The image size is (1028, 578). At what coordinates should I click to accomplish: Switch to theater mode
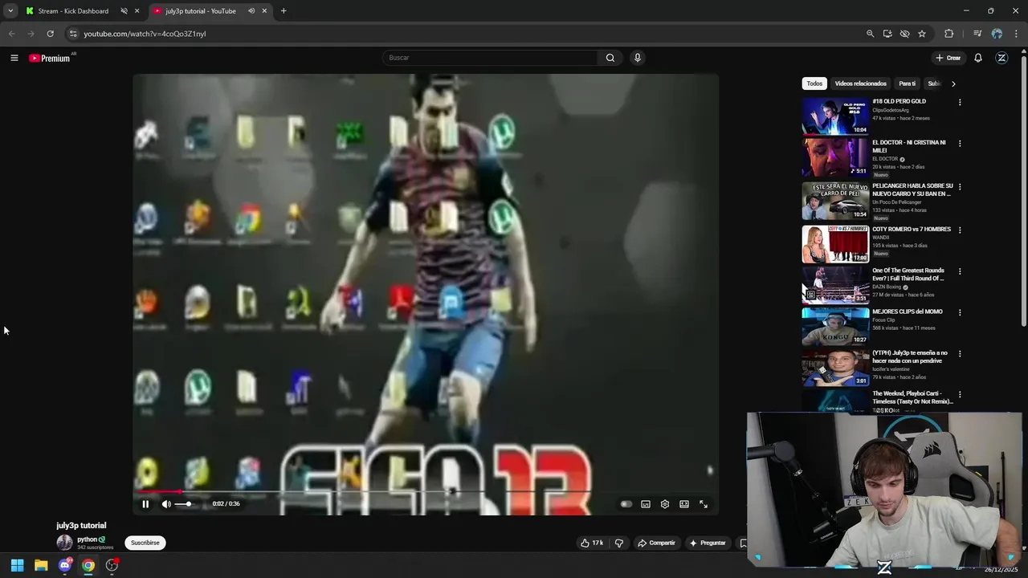[684, 504]
